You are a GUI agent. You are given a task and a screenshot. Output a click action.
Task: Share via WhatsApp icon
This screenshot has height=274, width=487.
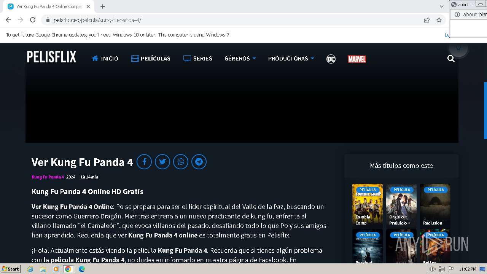click(181, 162)
